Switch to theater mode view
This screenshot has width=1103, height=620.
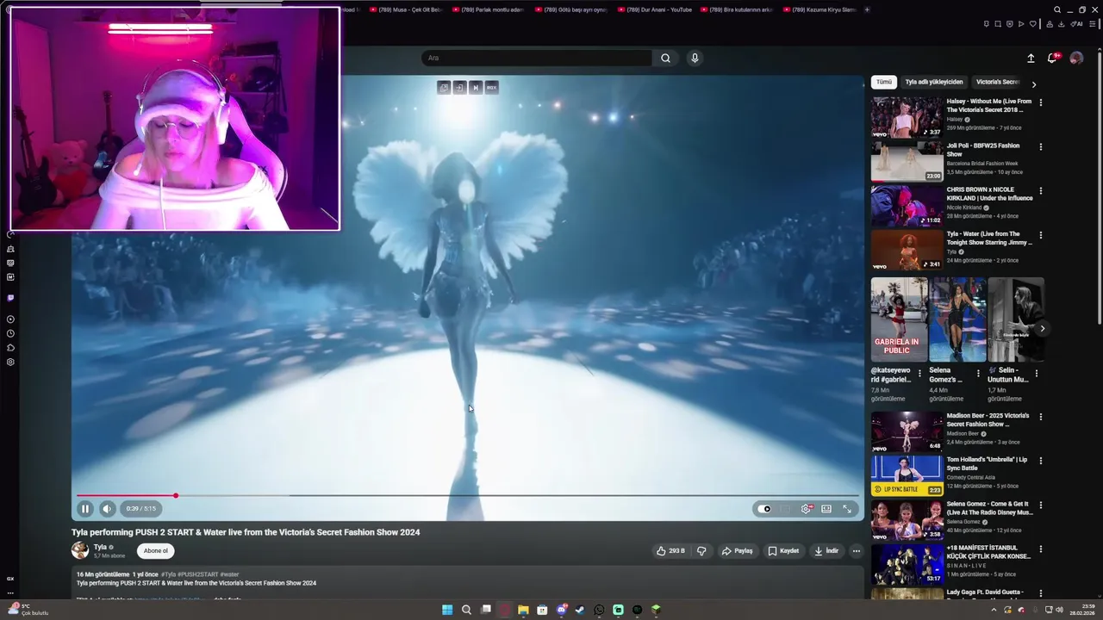(826, 509)
